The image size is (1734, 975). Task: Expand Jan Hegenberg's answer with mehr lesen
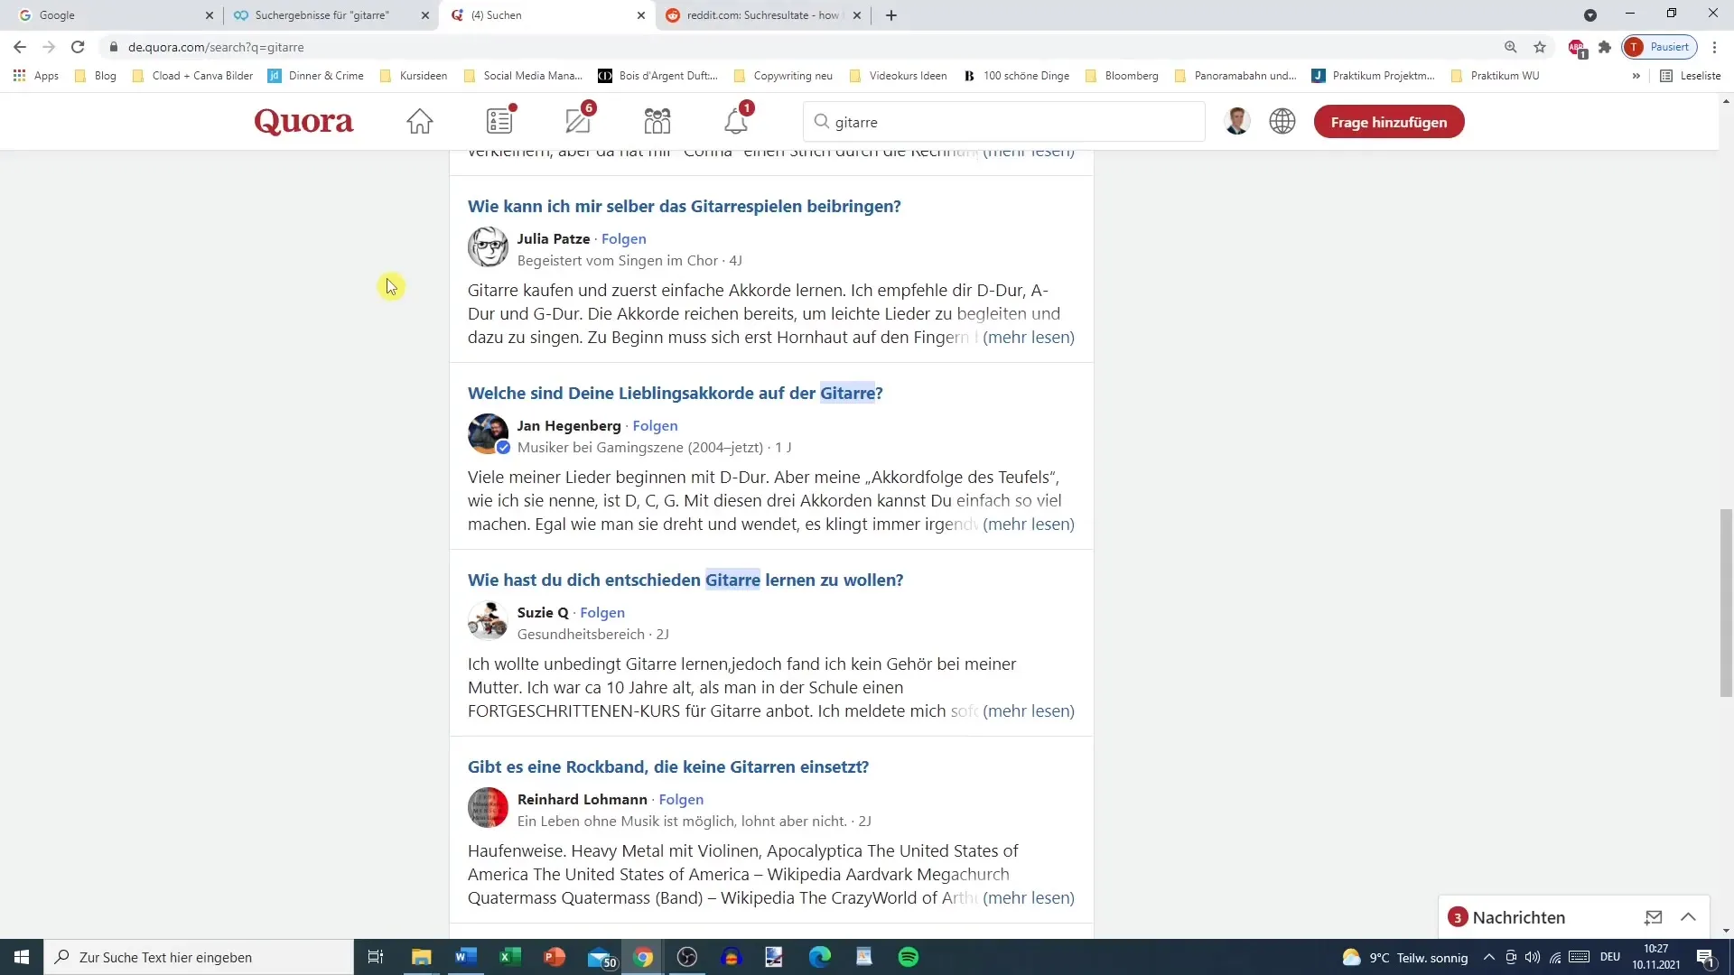pyautogui.click(x=1029, y=524)
